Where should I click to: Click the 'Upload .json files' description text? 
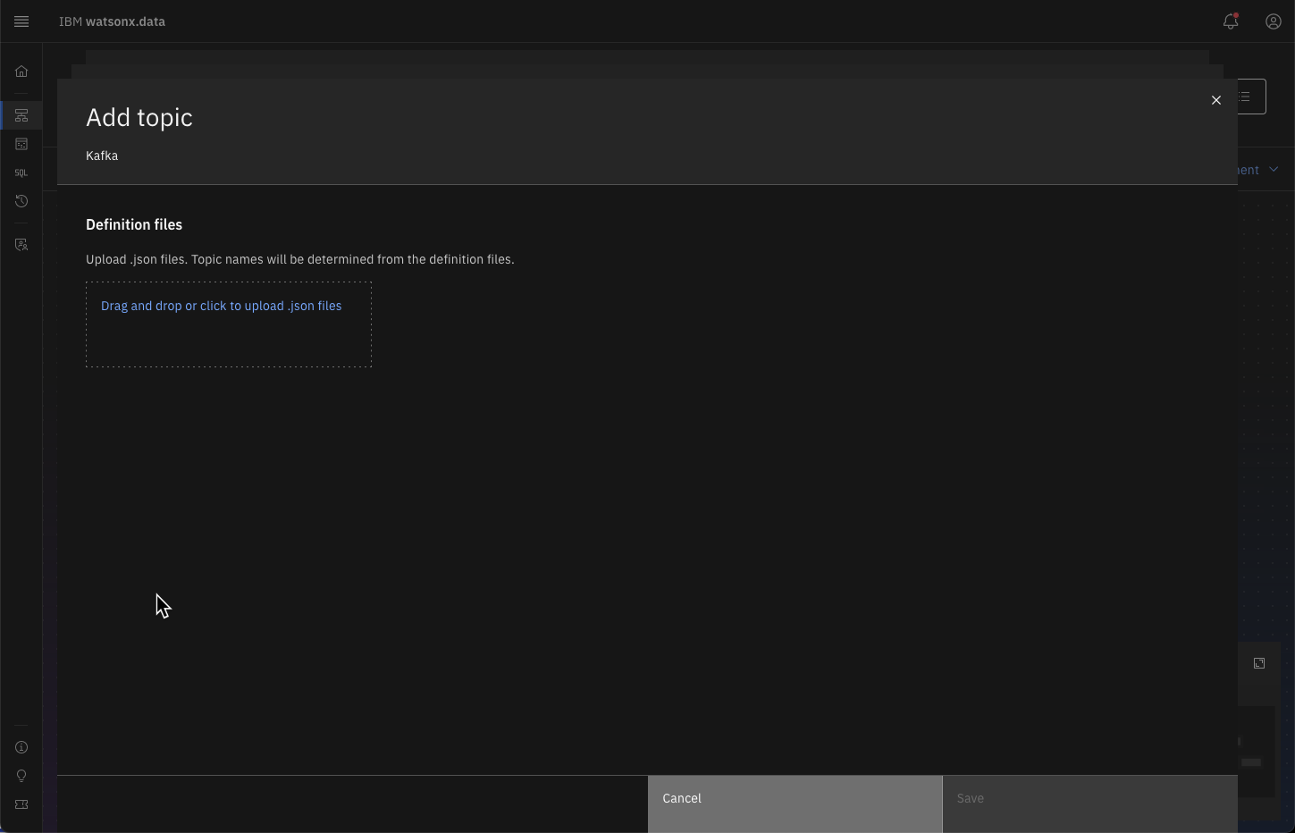[300, 259]
